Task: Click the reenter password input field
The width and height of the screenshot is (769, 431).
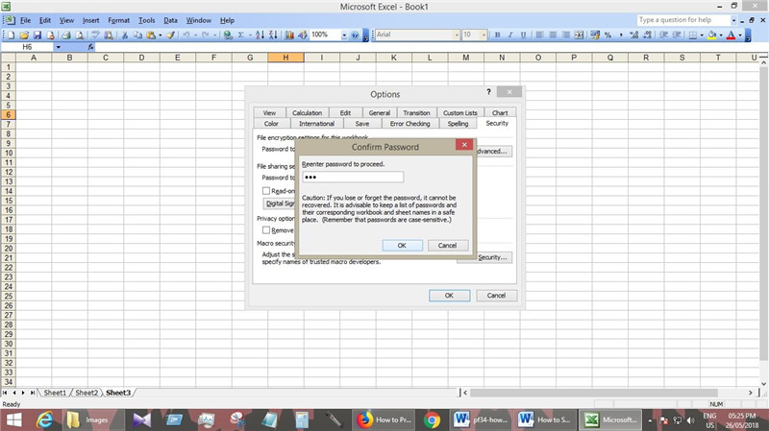Action: tap(353, 177)
